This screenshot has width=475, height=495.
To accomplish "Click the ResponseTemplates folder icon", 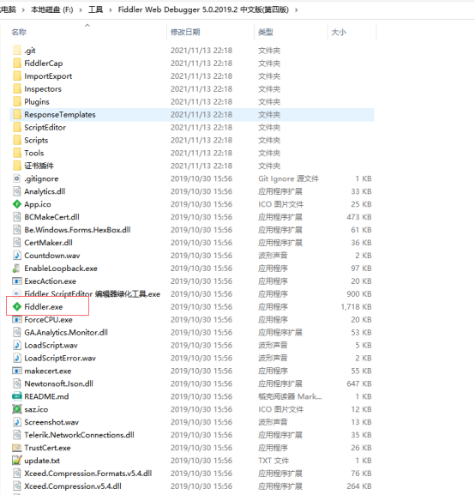I will [x=17, y=114].
